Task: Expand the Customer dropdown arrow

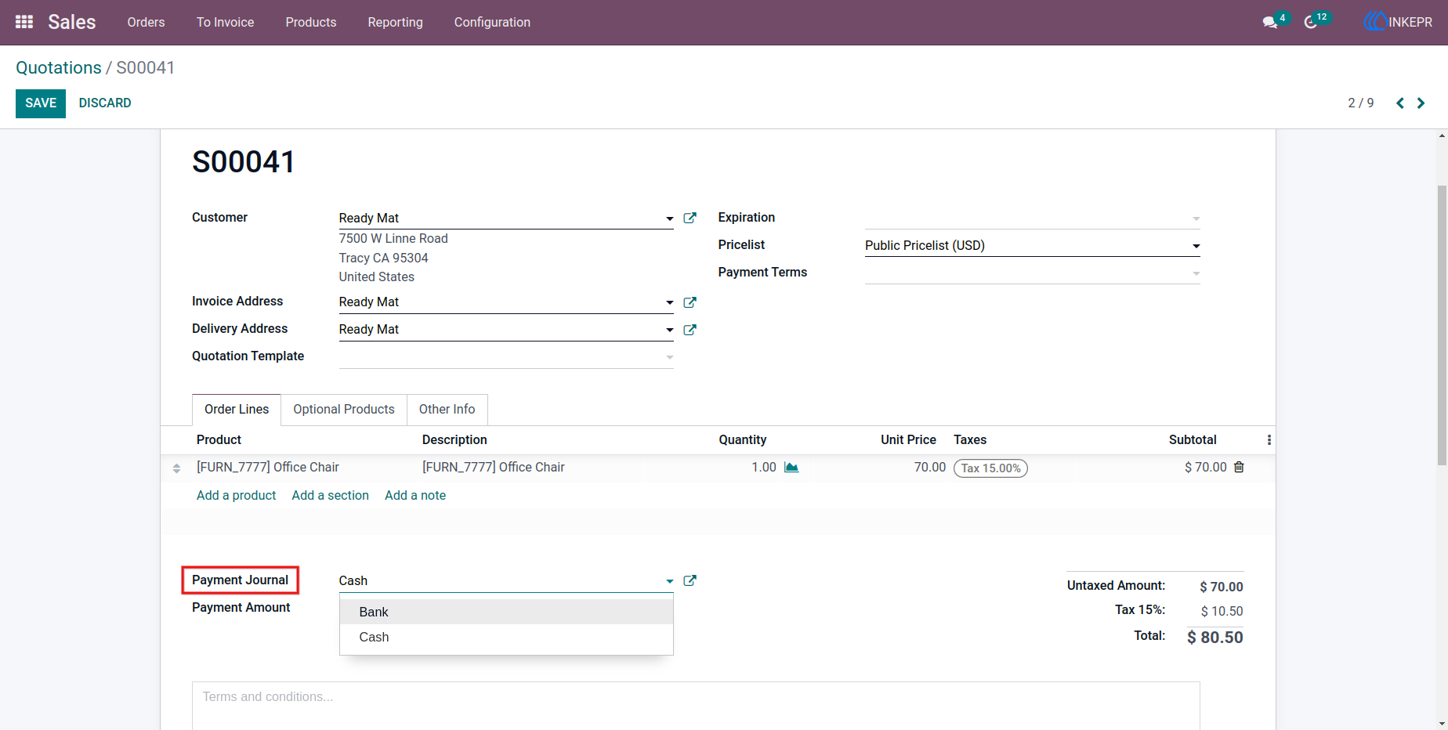Action: tap(669, 219)
